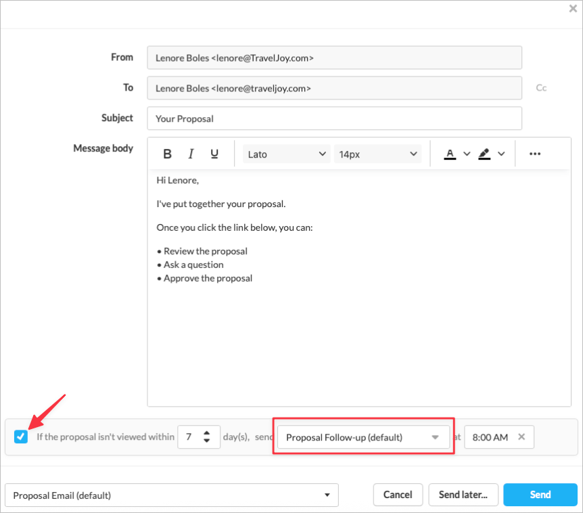
Task: Toggle bold formatting in message toolbar
Action: click(168, 154)
